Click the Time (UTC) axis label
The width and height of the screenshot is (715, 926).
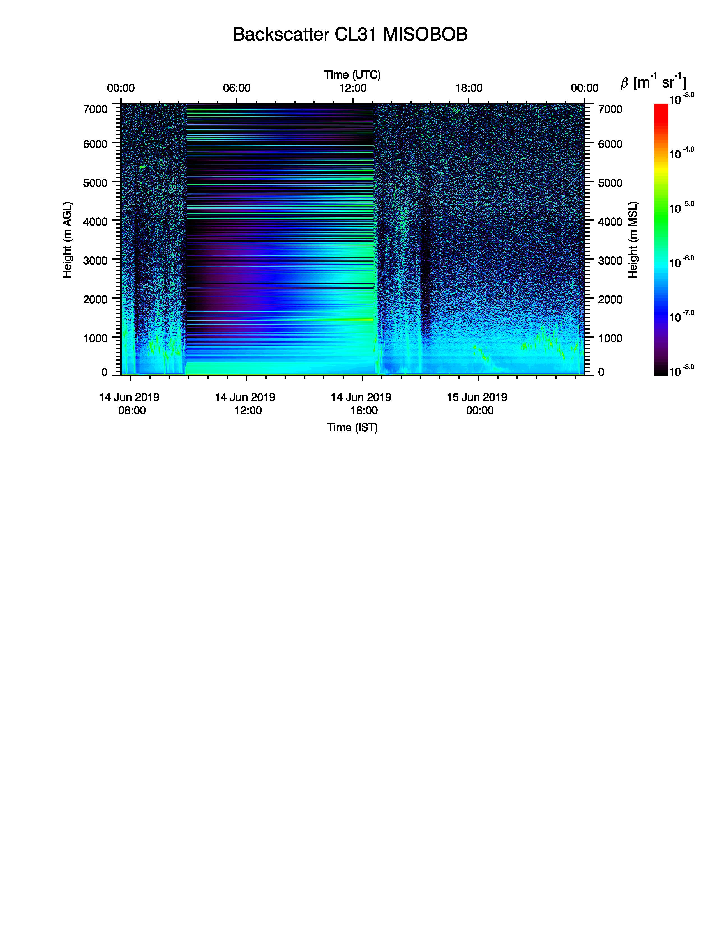352,75
